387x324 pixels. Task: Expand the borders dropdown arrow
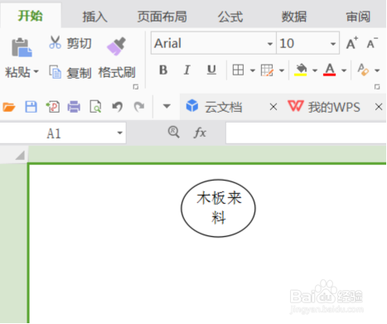(252, 70)
